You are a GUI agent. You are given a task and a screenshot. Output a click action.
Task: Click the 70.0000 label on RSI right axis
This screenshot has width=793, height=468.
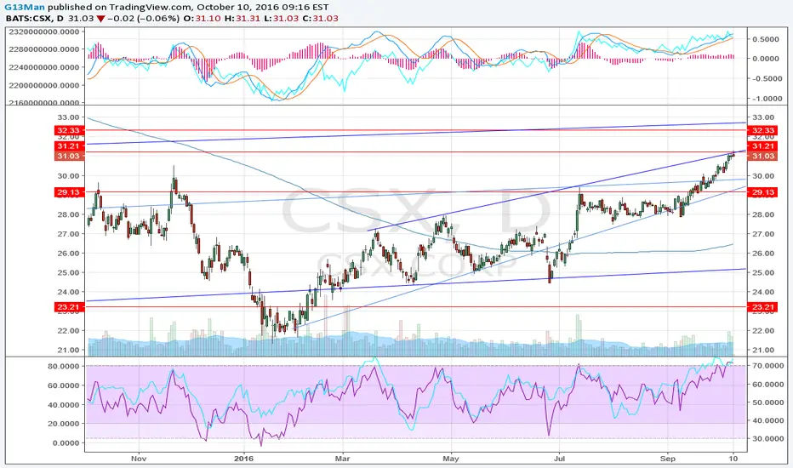click(x=767, y=365)
